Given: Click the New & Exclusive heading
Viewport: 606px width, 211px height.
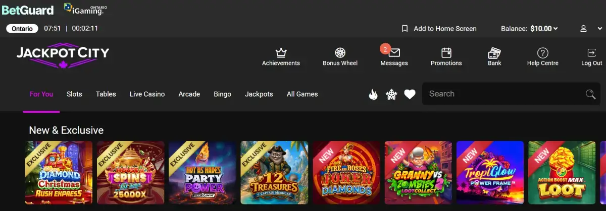Looking at the screenshot, I should (66, 130).
